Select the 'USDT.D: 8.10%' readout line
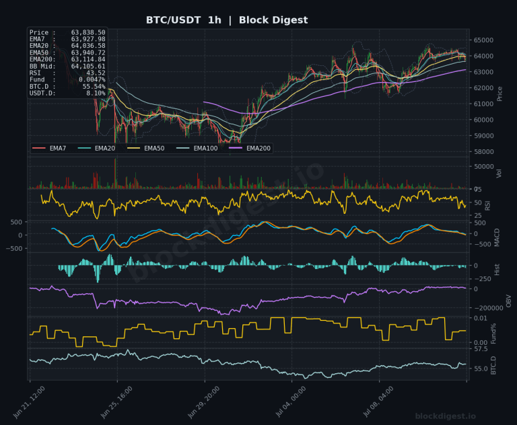Viewport: 517px width, 425px height. coord(67,93)
